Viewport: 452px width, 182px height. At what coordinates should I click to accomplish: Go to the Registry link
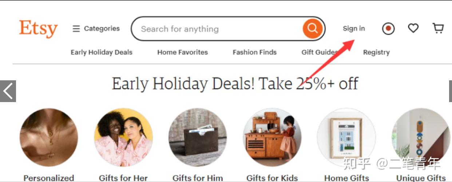(376, 52)
